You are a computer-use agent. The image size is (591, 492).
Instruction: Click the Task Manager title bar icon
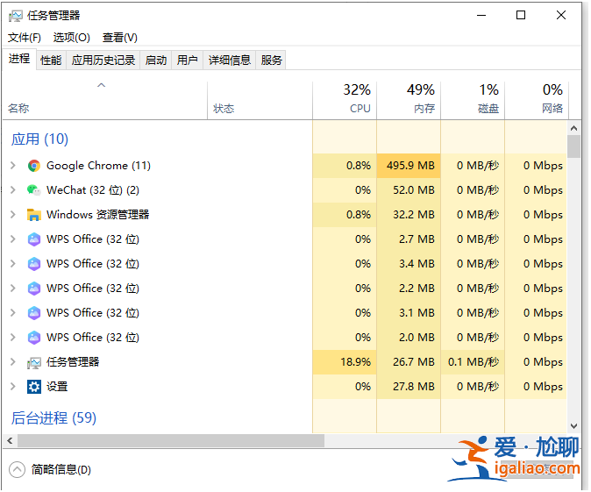[x=16, y=16]
